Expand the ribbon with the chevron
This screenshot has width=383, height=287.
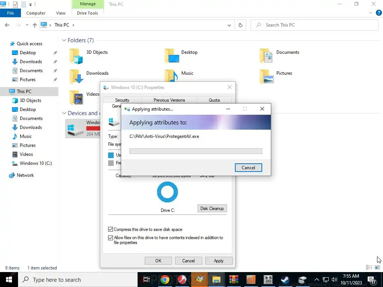371,13
